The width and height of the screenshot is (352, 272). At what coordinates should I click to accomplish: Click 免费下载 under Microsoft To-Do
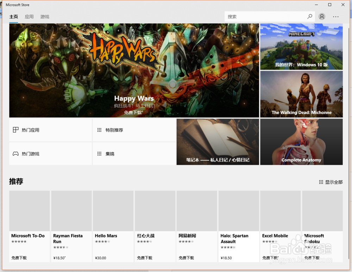pos(19,258)
